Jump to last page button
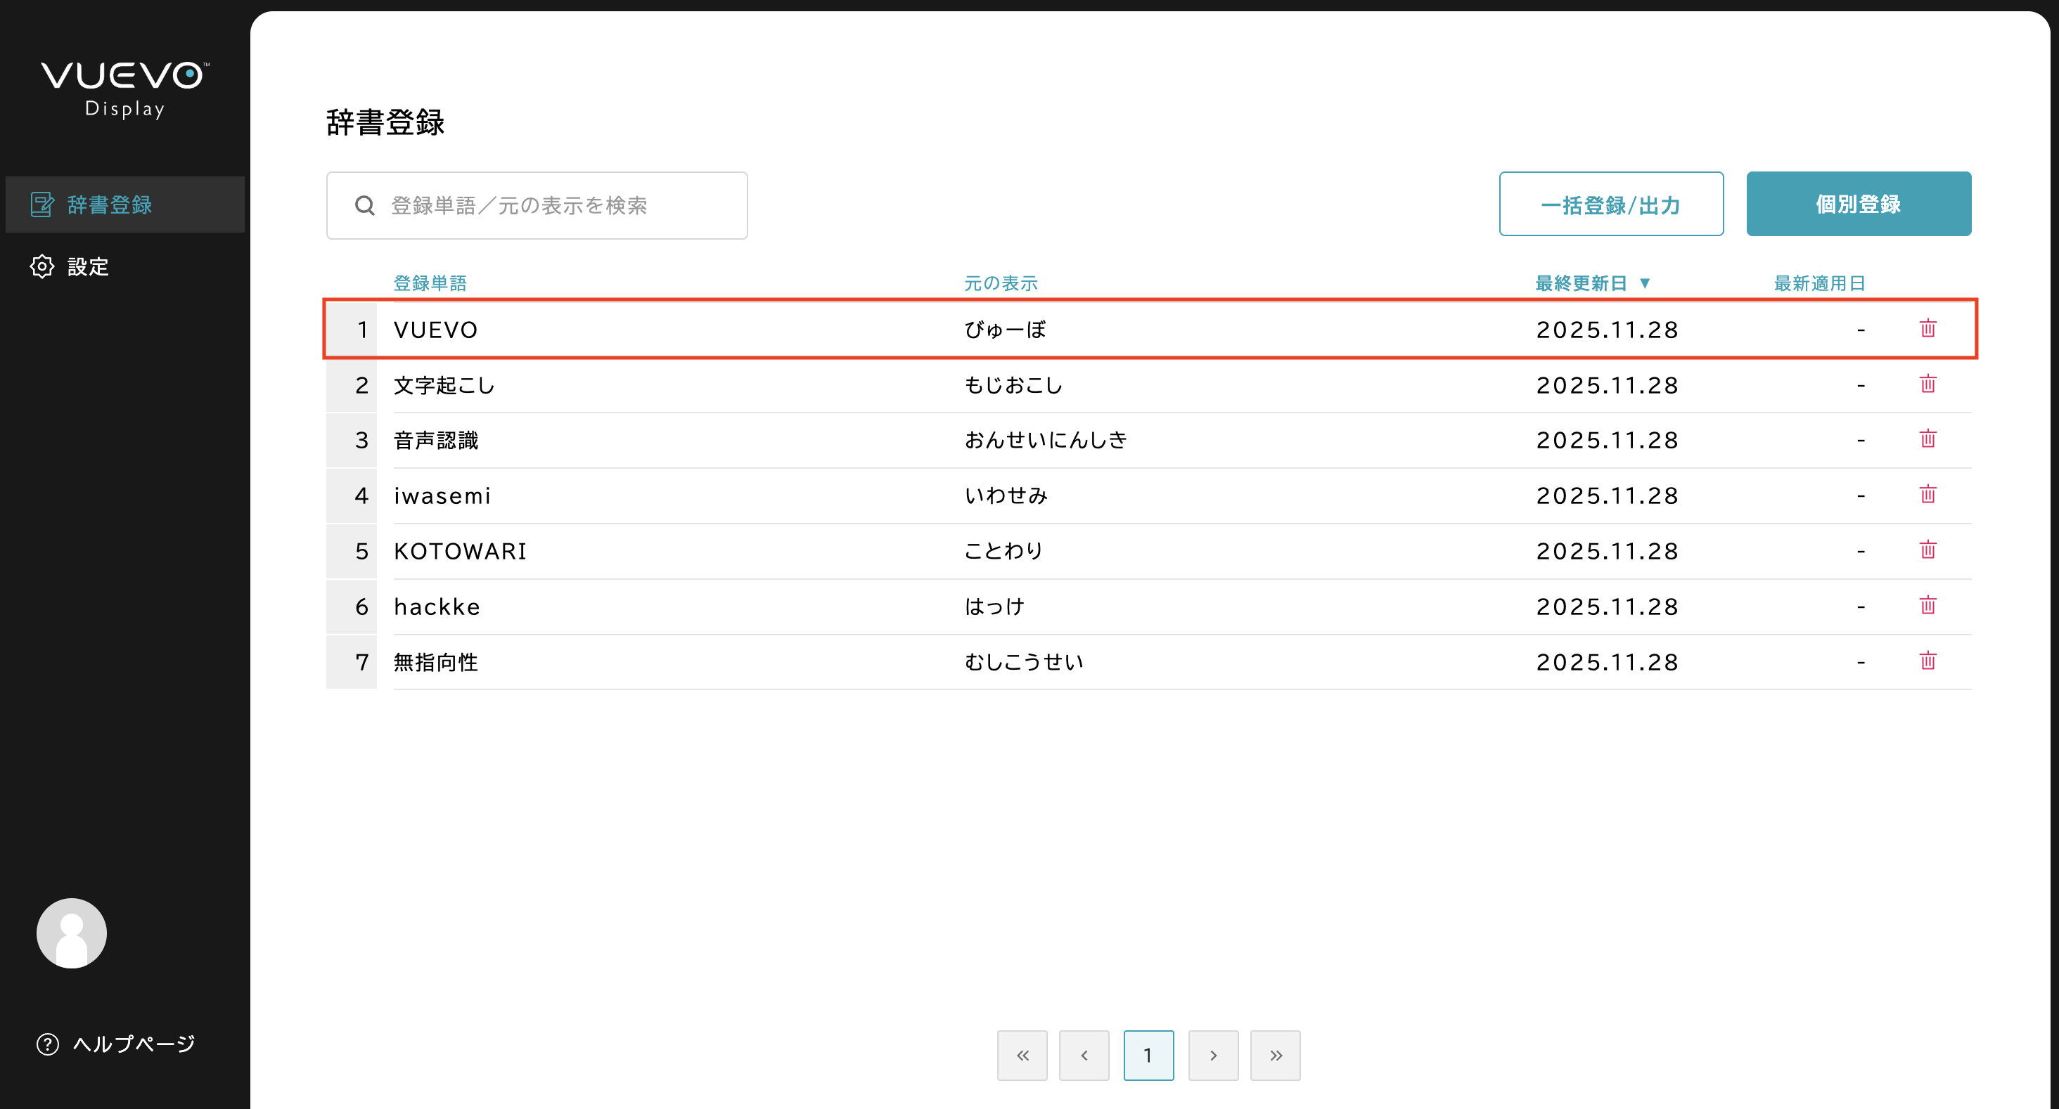This screenshot has height=1109, width=2059. [x=1275, y=1055]
